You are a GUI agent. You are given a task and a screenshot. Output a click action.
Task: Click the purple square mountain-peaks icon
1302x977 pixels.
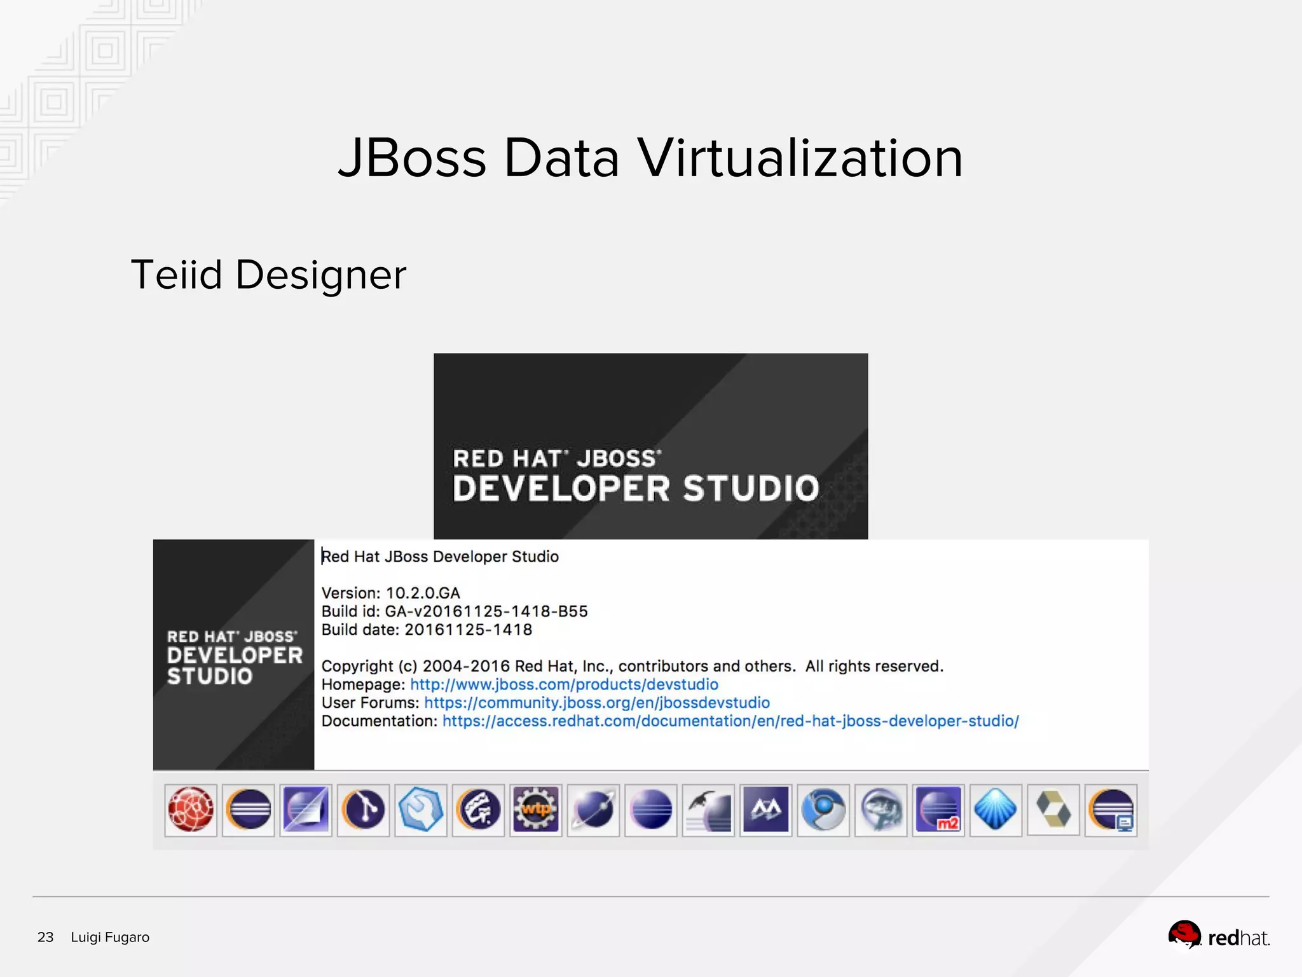tap(766, 810)
